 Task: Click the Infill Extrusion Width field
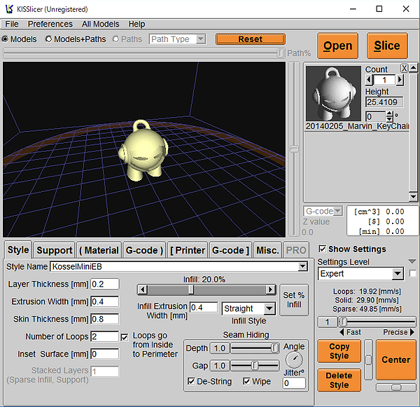[x=204, y=308]
